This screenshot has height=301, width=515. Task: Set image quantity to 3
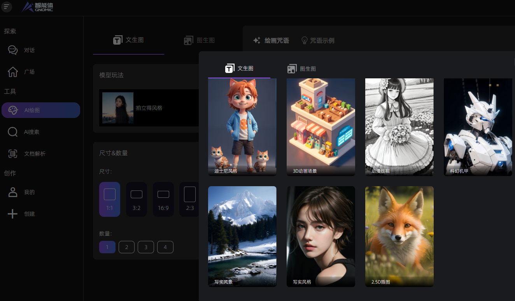[x=146, y=247]
